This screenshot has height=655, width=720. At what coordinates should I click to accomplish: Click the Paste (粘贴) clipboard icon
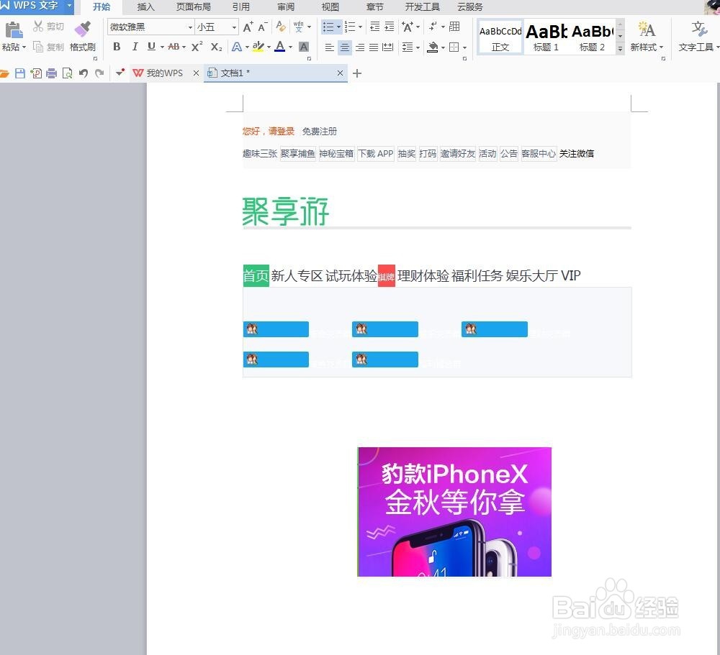click(x=13, y=29)
